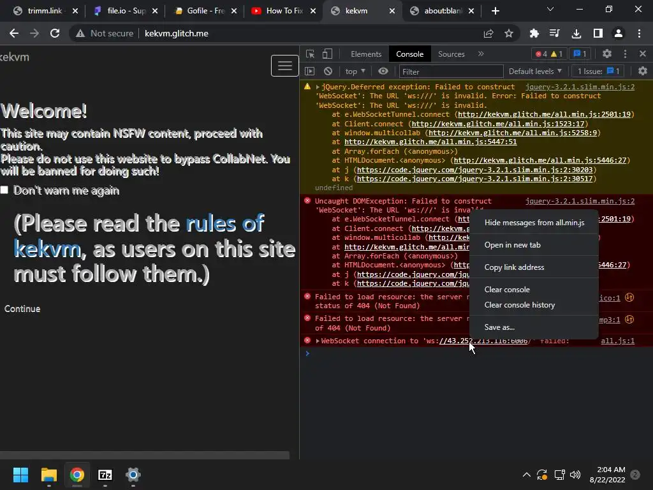Open DevTools Settings gear
The width and height of the screenshot is (653, 490).
pyautogui.click(x=607, y=54)
